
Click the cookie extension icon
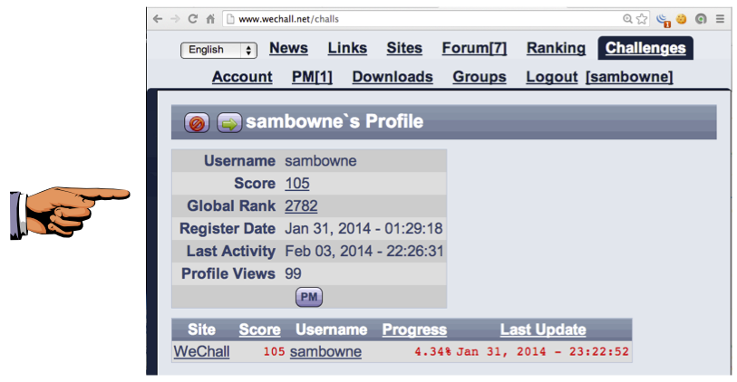(681, 19)
